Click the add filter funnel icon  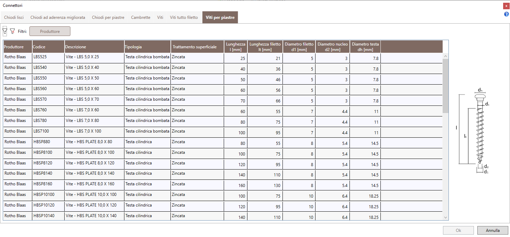5,31
